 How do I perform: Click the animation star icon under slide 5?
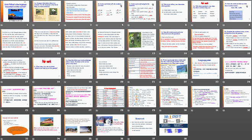129,25
